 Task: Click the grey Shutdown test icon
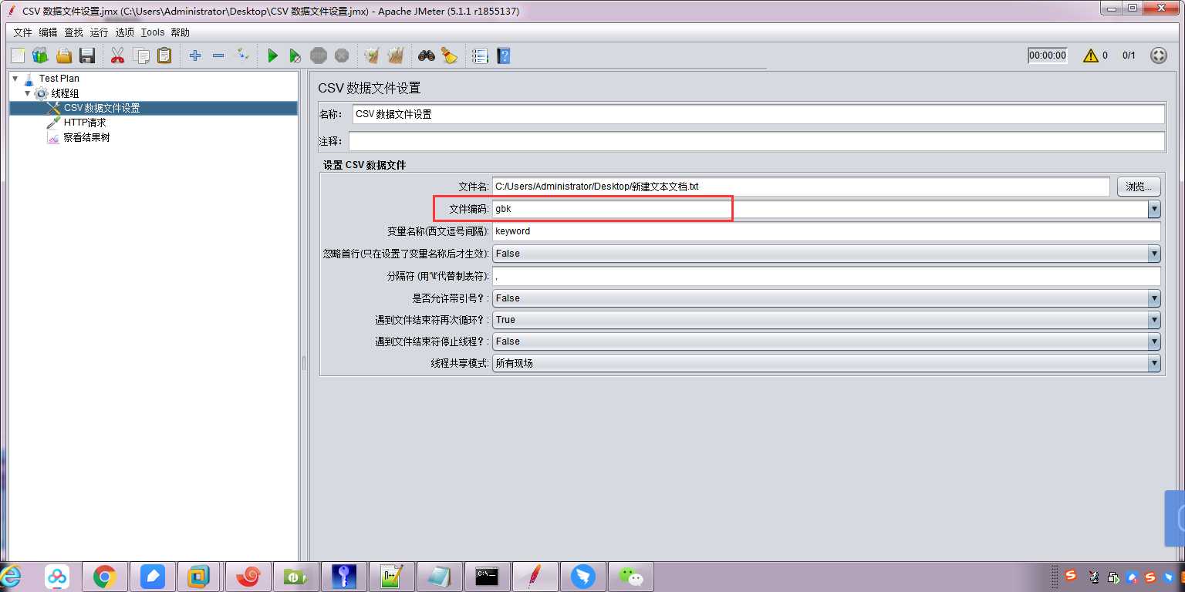click(x=342, y=55)
